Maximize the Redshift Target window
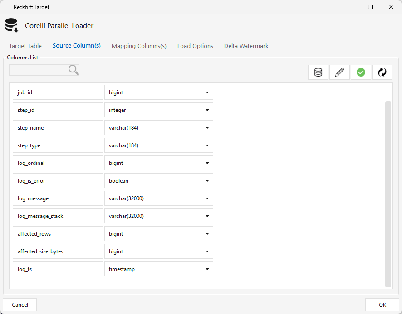The image size is (402, 314). point(370,7)
